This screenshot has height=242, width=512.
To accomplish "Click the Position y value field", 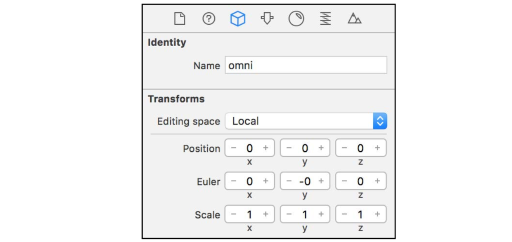I will pos(305,148).
